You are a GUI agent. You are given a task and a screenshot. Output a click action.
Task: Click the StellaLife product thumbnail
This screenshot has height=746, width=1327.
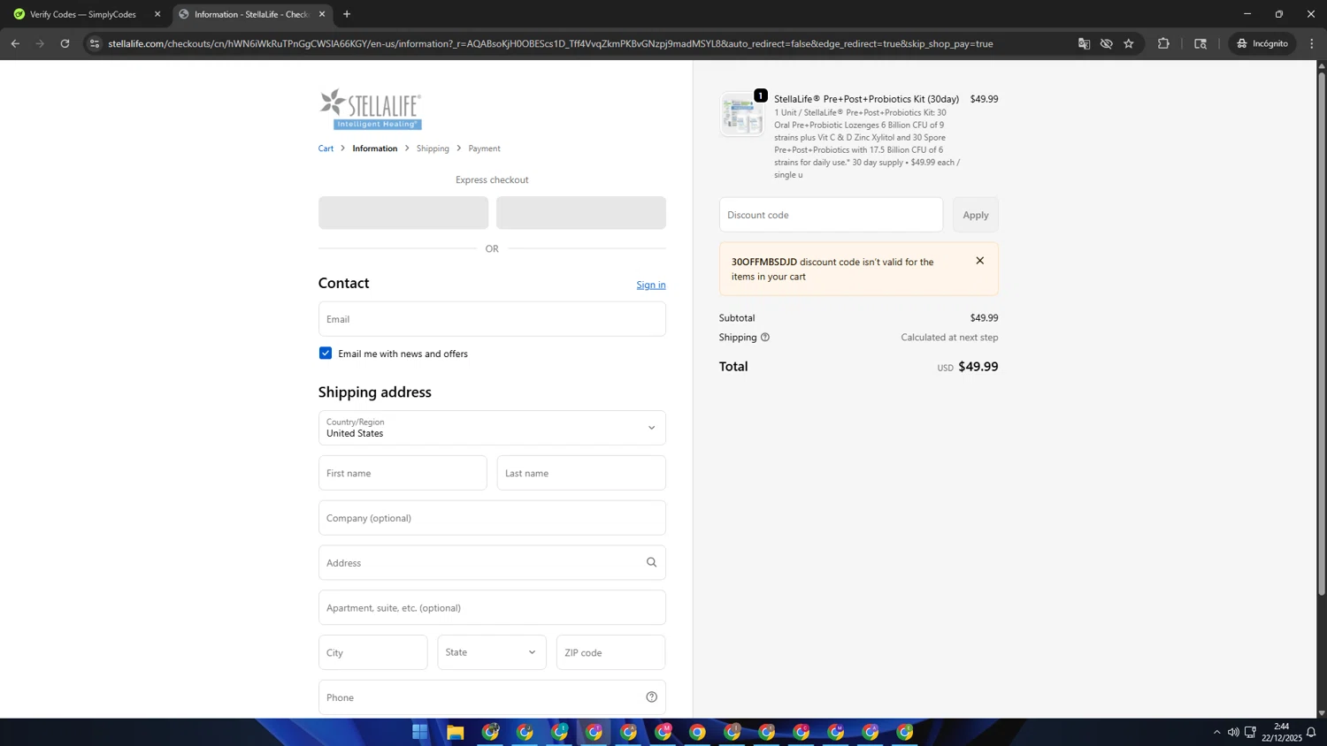pos(741,115)
